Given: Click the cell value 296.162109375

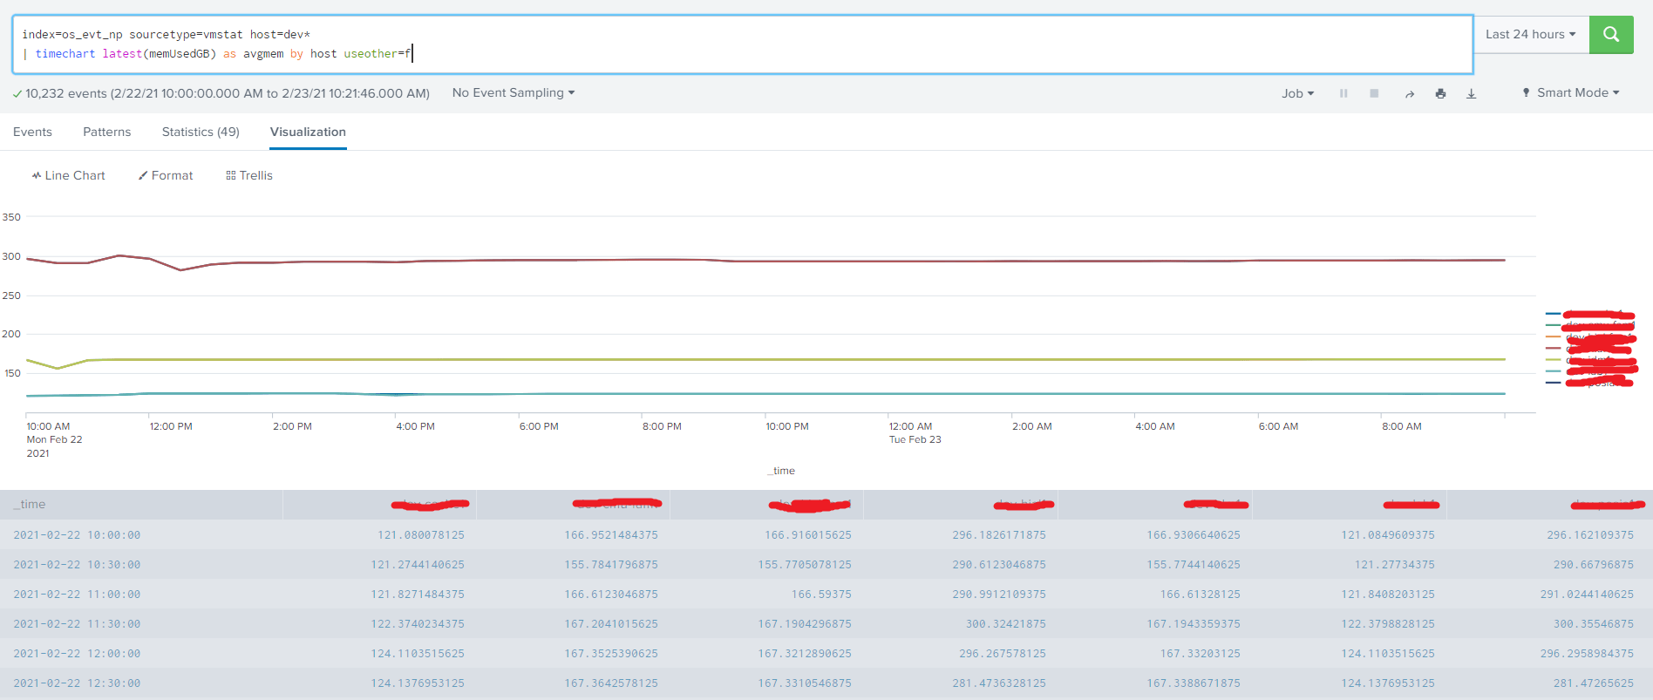Looking at the screenshot, I should (x=1590, y=535).
